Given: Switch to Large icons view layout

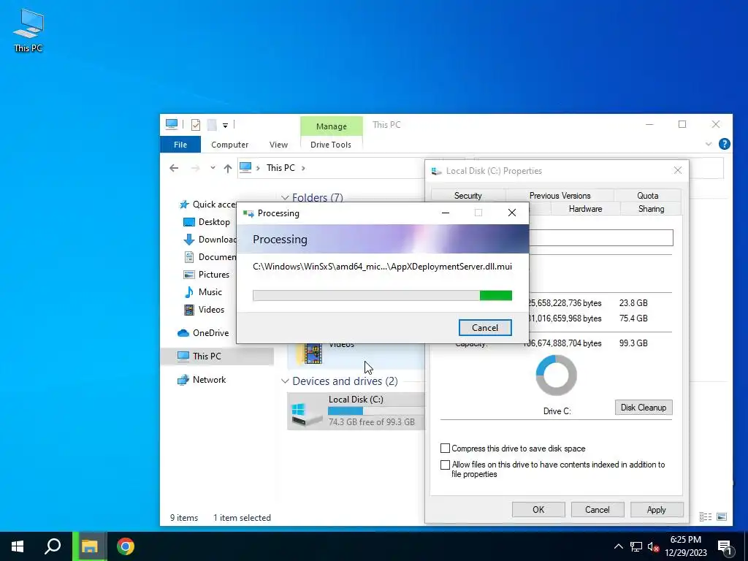Looking at the screenshot, I should coord(722,516).
